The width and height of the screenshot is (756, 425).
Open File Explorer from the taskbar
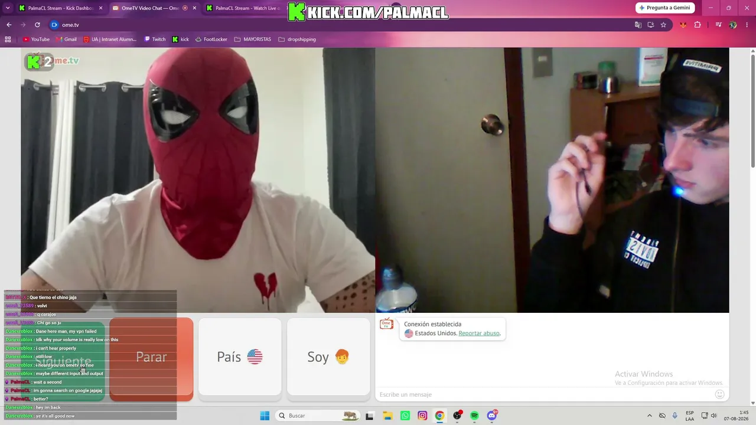pos(387,416)
